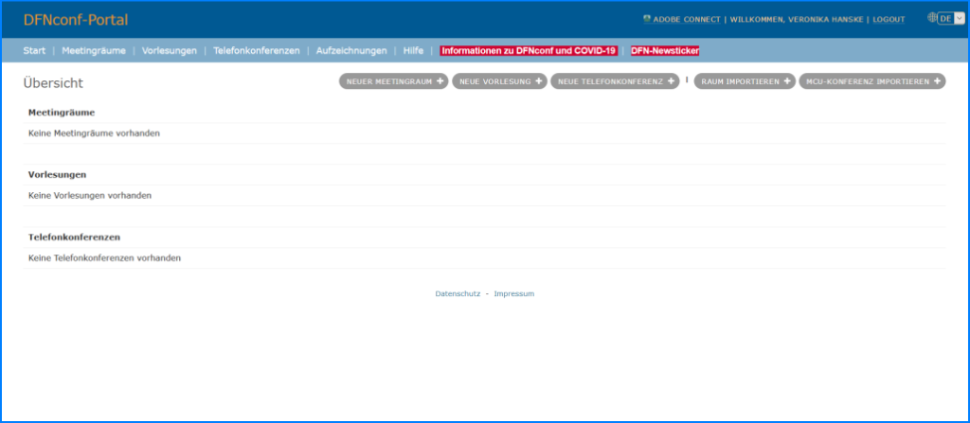The image size is (970, 423).
Task: Click the globe language icon
Action: tap(931, 18)
